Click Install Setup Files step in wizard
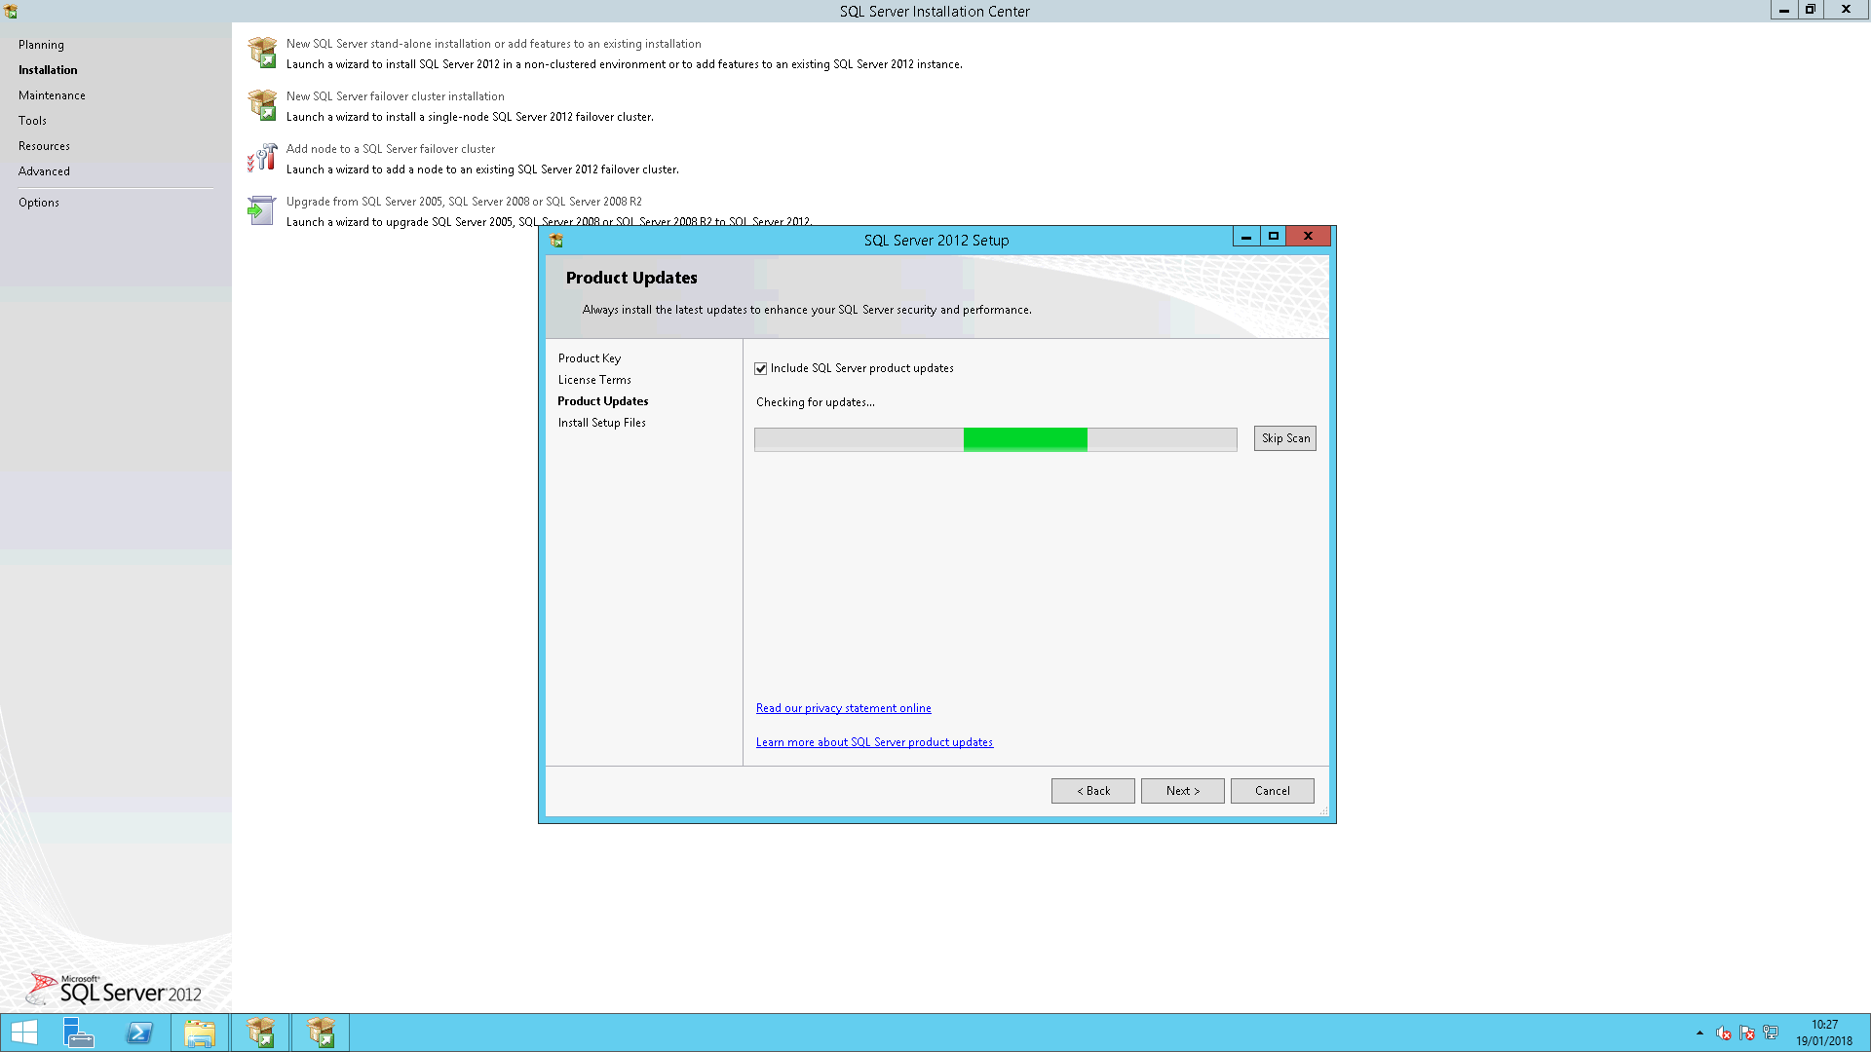Viewport: 1871px width, 1052px height. tap(602, 423)
